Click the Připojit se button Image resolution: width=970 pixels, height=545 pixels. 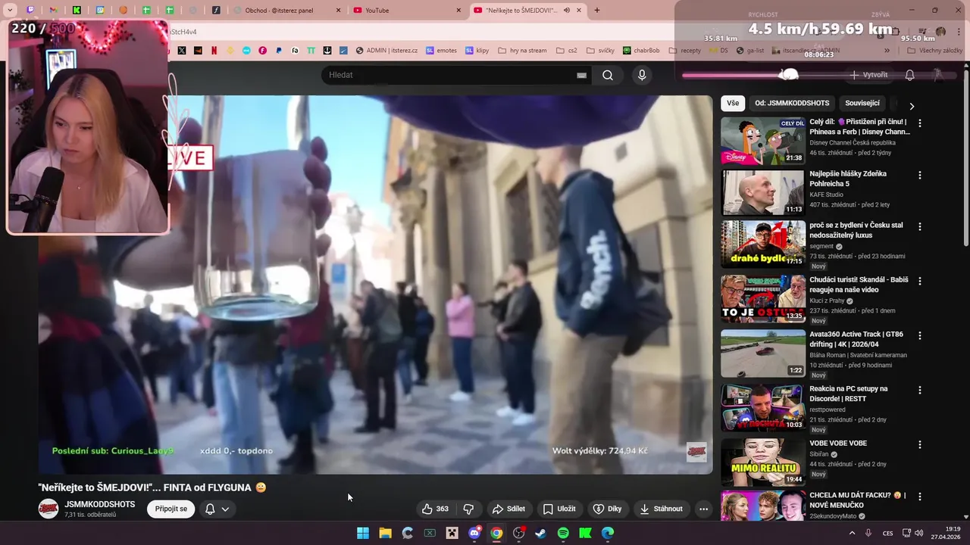(171, 509)
